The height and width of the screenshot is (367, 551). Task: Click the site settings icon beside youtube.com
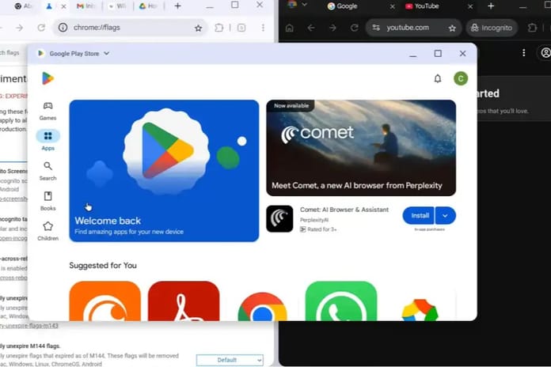[x=376, y=28]
